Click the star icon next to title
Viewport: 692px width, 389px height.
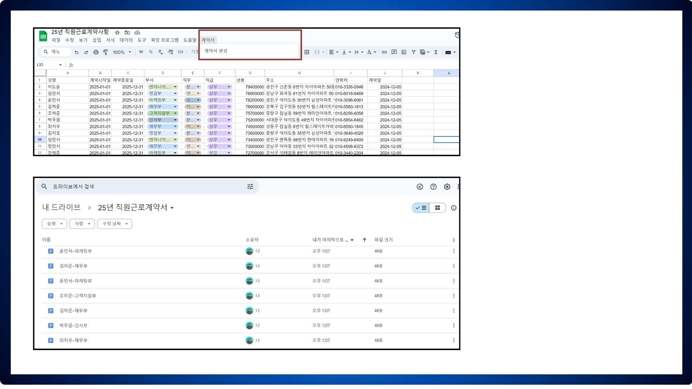117,32
